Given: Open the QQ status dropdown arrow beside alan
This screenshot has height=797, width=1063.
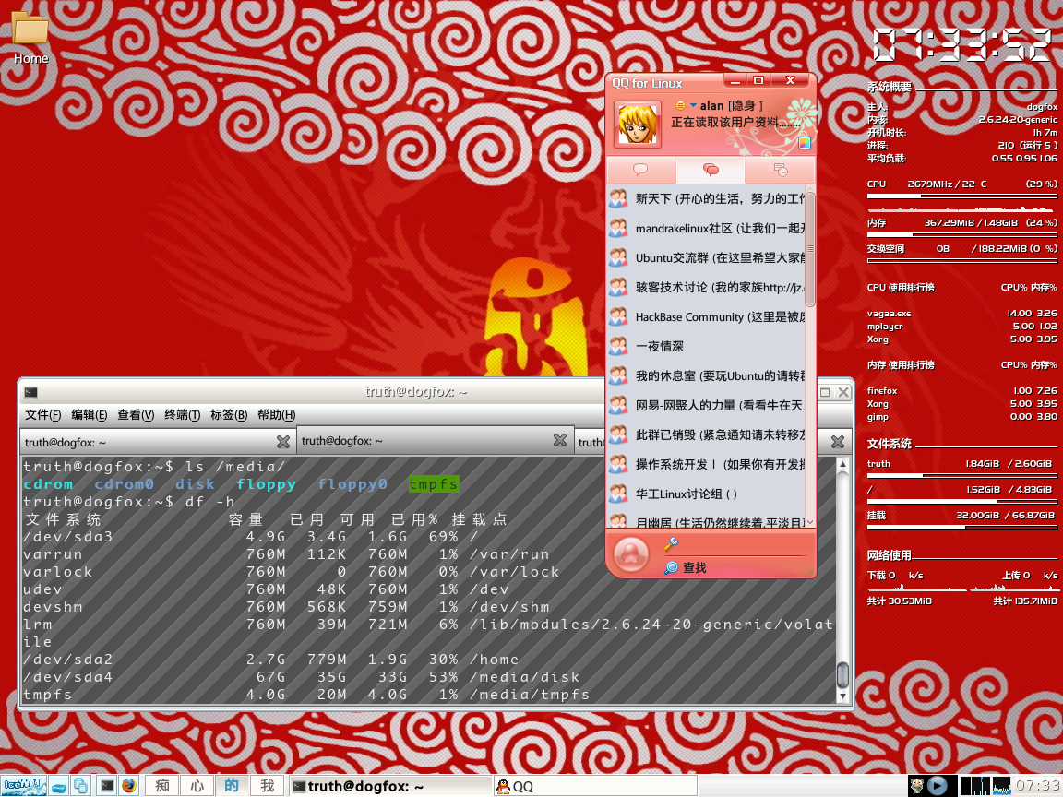Looking at the screenshot, I should coord(693,106).
